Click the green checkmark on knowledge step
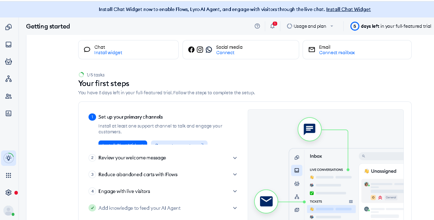 click(92, 208)
